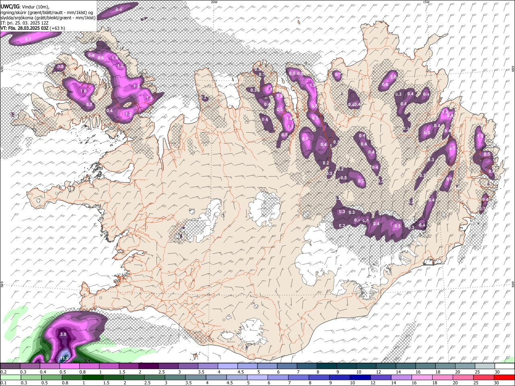
Task: Click the (+63 h) forecast offset
Action: (58, 28)
